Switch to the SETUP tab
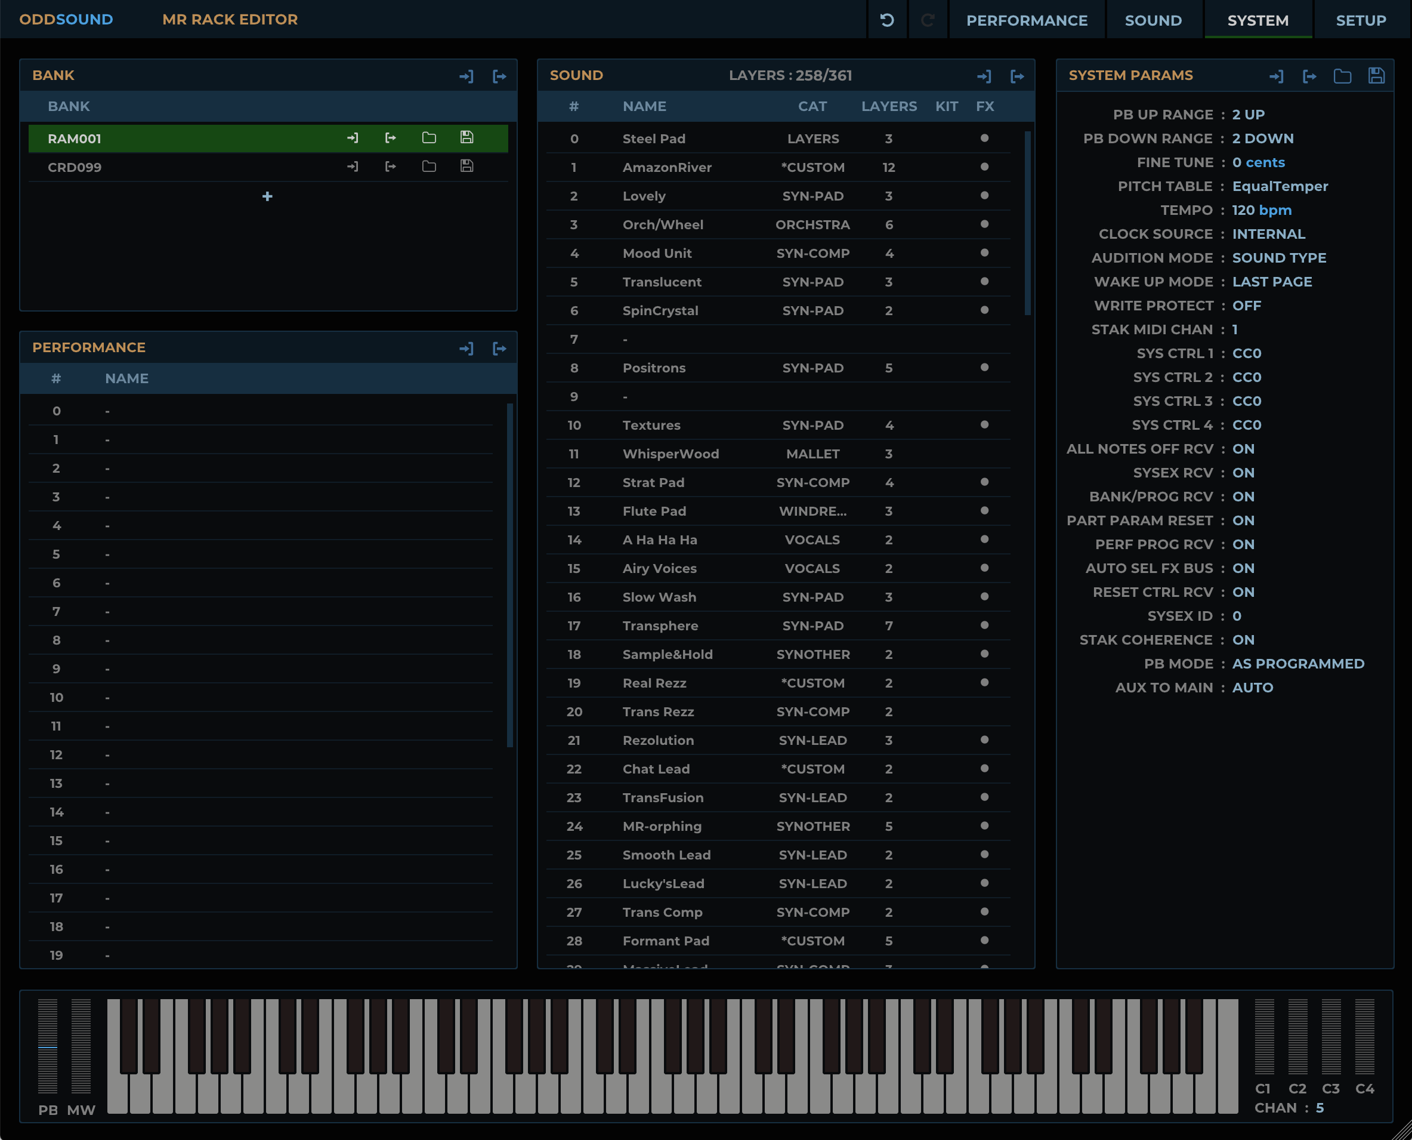Image resolution: width=1412 pixels, height=1140 pixels. point(1361,20)
